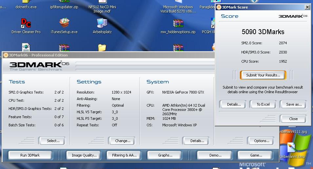This screenshot has height=169, width=313.
Task: Open score Details in the Score window
Action: pos(234,104)
